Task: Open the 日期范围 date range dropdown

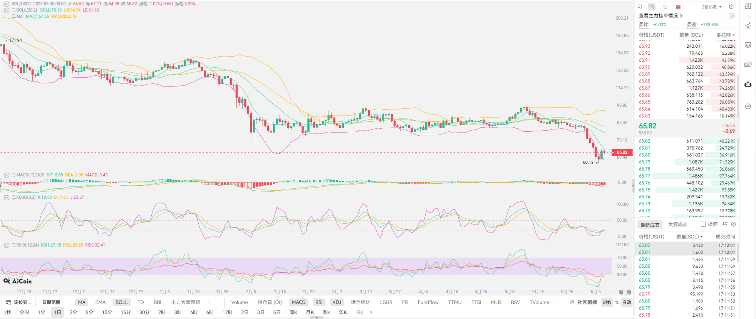Action: 53,302
